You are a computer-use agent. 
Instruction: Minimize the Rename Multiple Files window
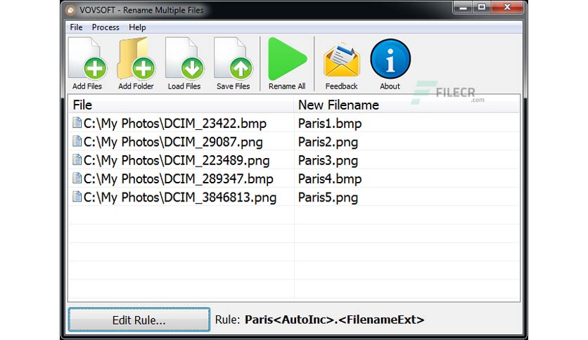(x=463, y=8)
